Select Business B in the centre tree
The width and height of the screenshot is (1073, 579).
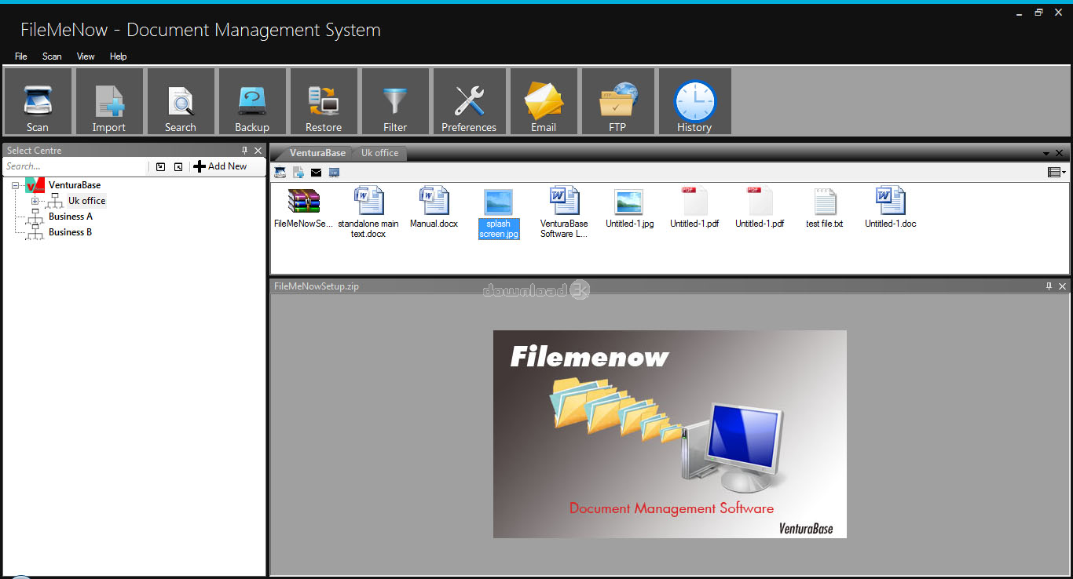(x=71, y=232)
